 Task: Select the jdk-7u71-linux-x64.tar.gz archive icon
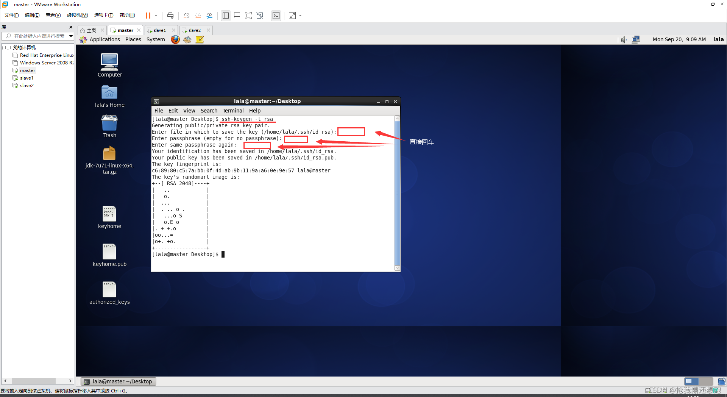tap(109, 160)
